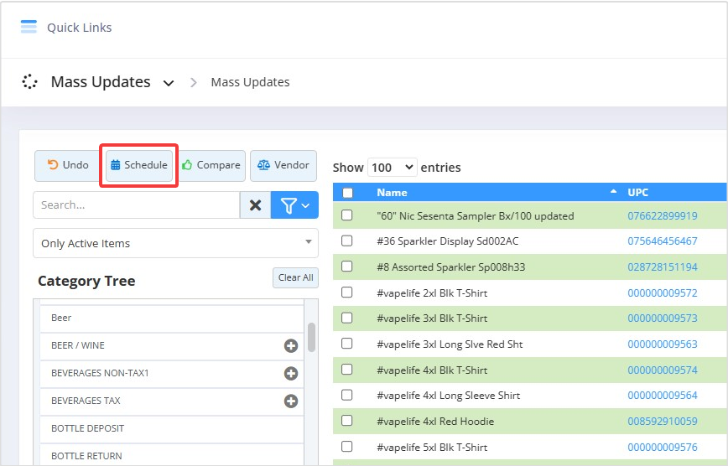Open UPC link 00000009573
Screen dimensions: 728x466
pyautogui.click(x=663, y=318)
